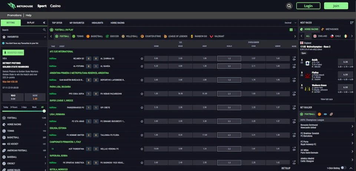Switch to Greyhounds in Next Races

pyautogui.click(x=329, y=29)
